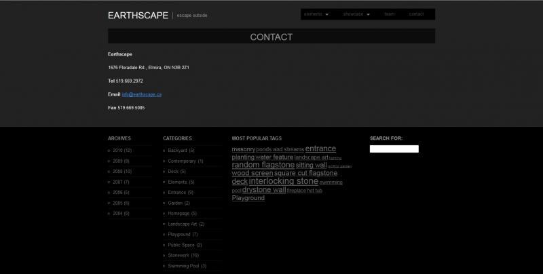Click the random flagstone tag

pos(263,165)
